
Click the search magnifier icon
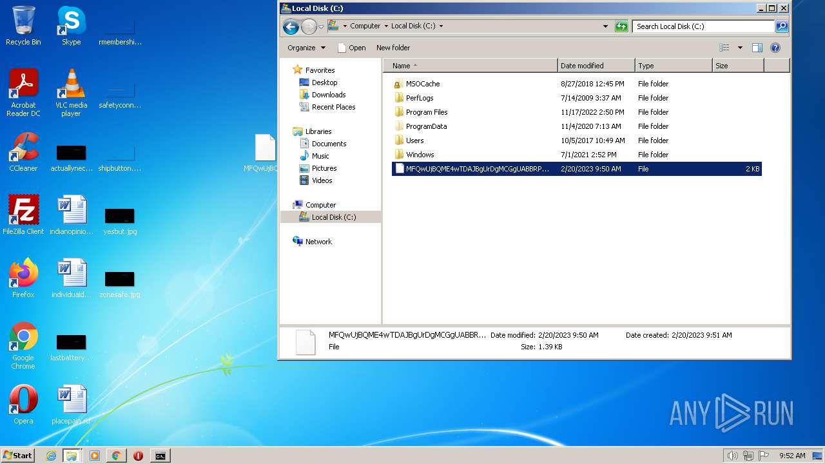[x=782, y=26]
